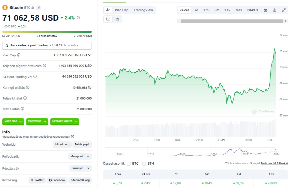Open the Pénztárca dropdown
Screen dimensions: 288x189
pos(37,121)
